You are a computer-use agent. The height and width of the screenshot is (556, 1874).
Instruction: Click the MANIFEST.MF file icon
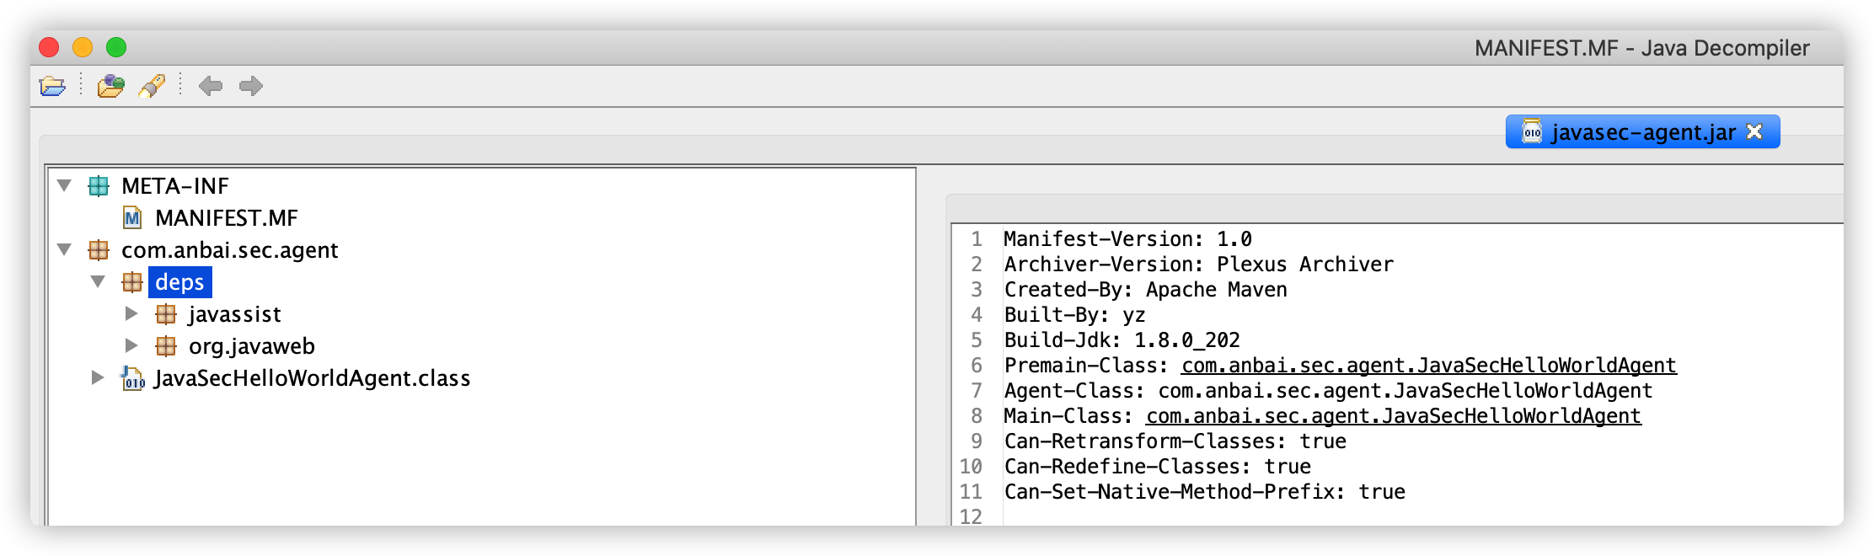pyautogui.click(x=132, y=219)
